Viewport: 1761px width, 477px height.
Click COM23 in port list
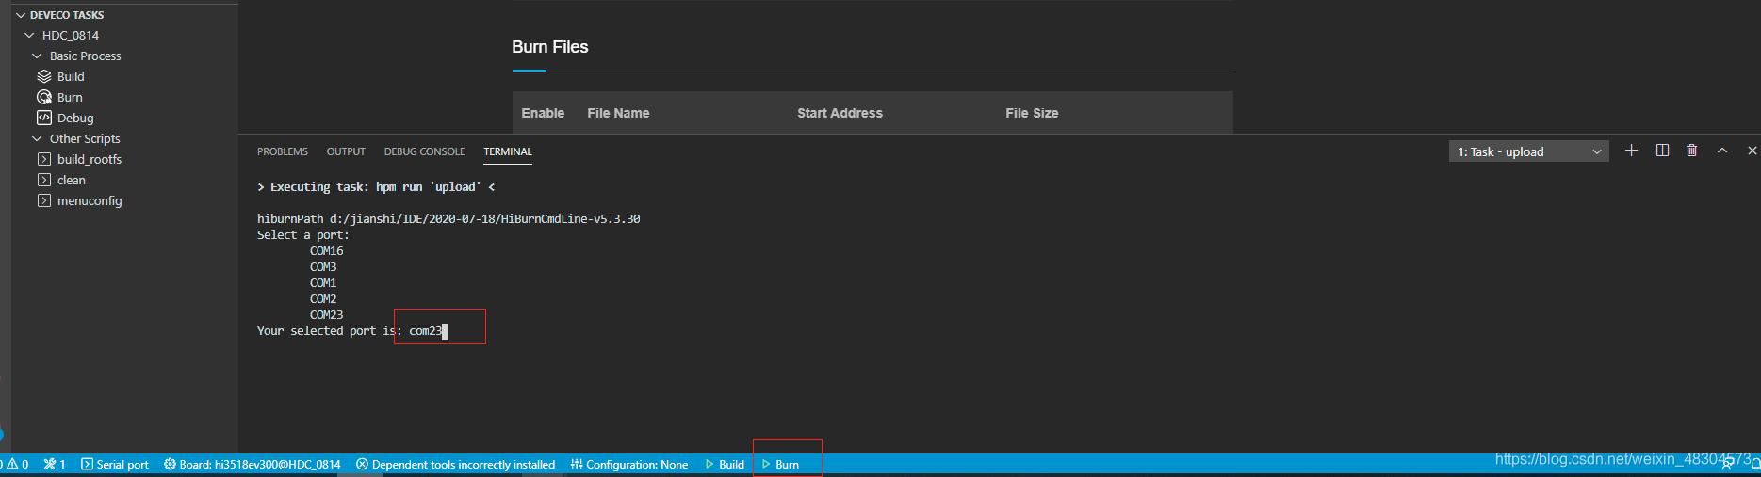tap(326, 315)
